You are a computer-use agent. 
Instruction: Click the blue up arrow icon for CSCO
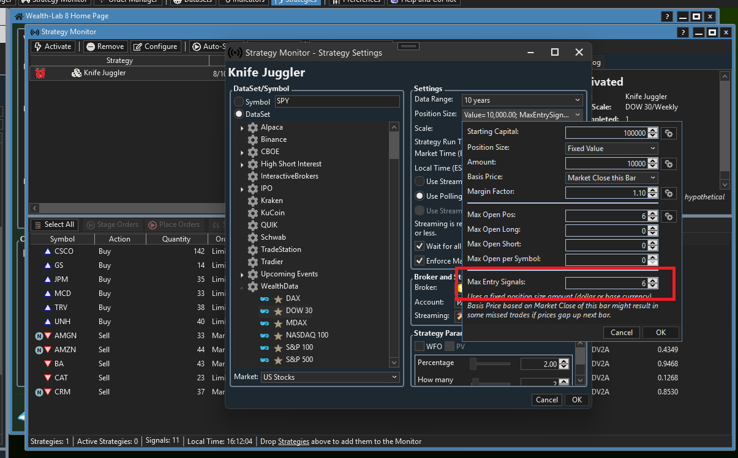coord(48,251)
